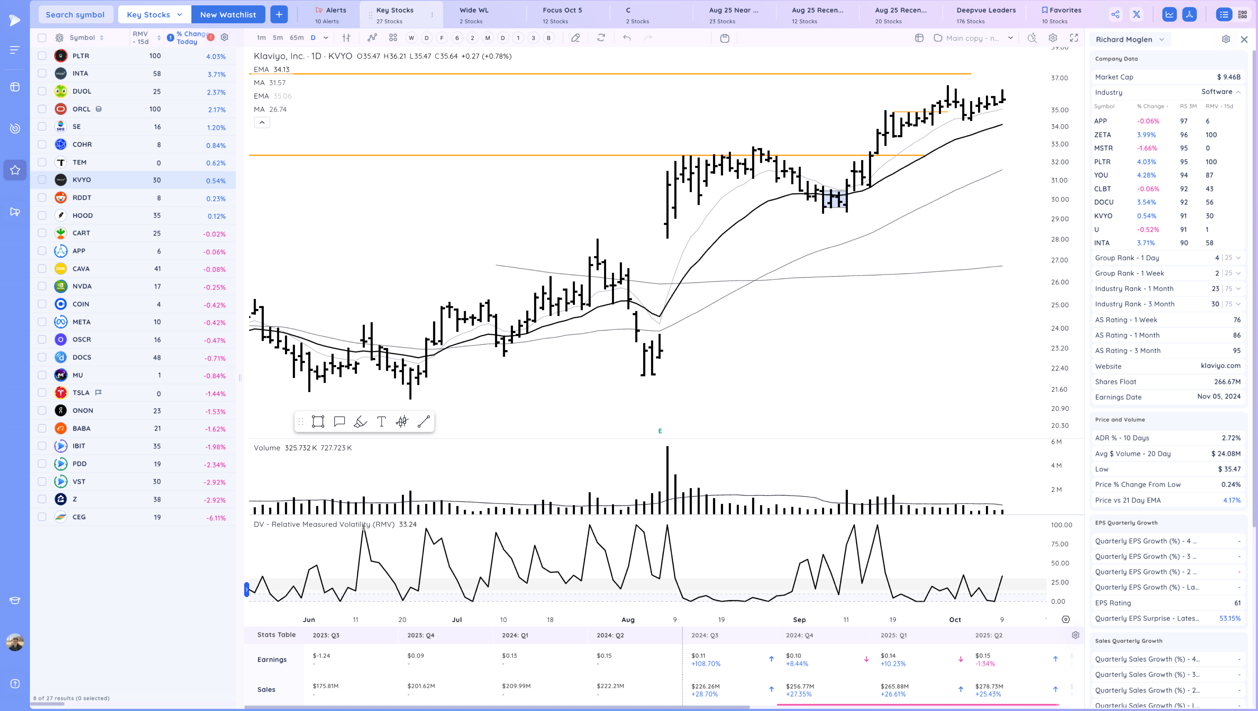This screenshot has width=1258, height=711.
Task: Tick the checkbox next to TSLA
Action: [x=42, y=393]
